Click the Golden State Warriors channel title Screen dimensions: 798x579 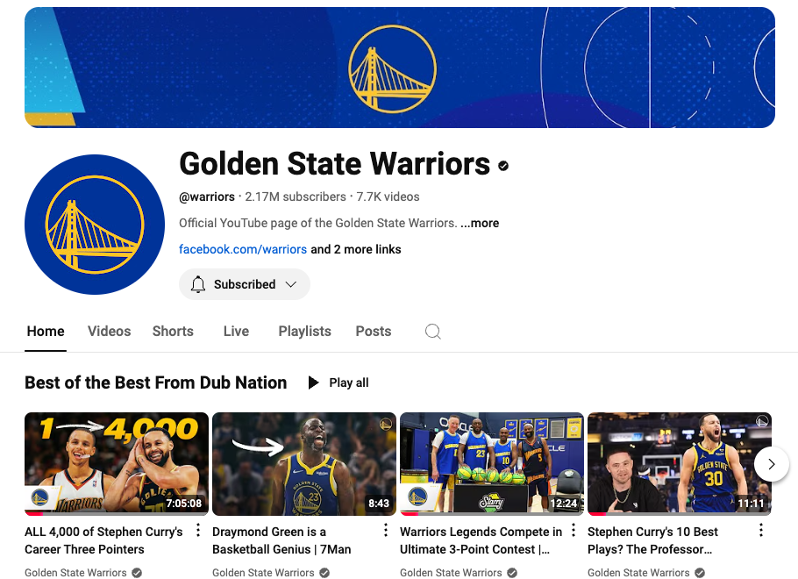[334, 164]
